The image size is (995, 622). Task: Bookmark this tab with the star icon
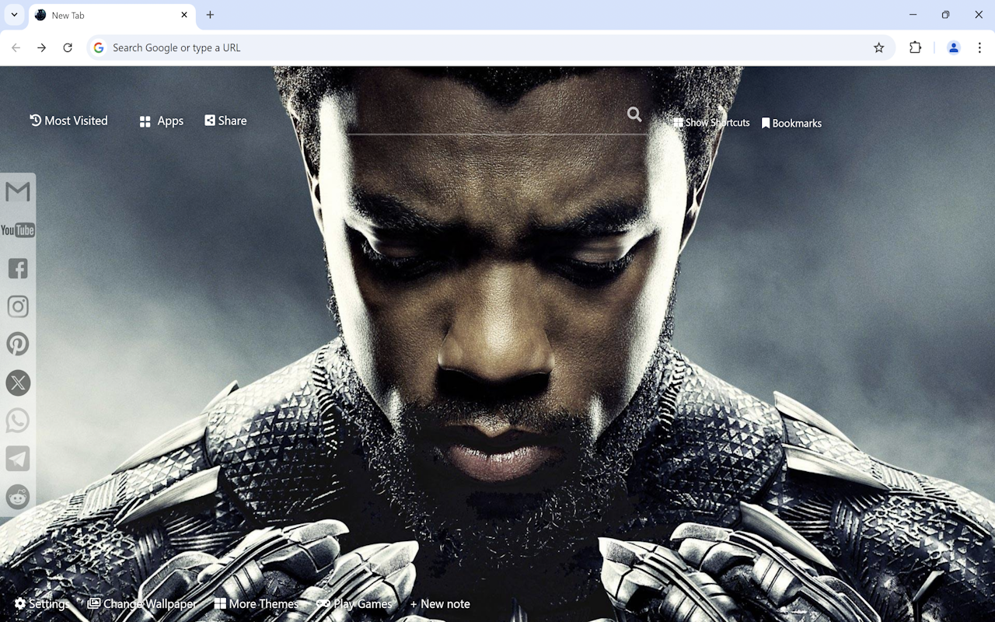(x=878, y=47)
